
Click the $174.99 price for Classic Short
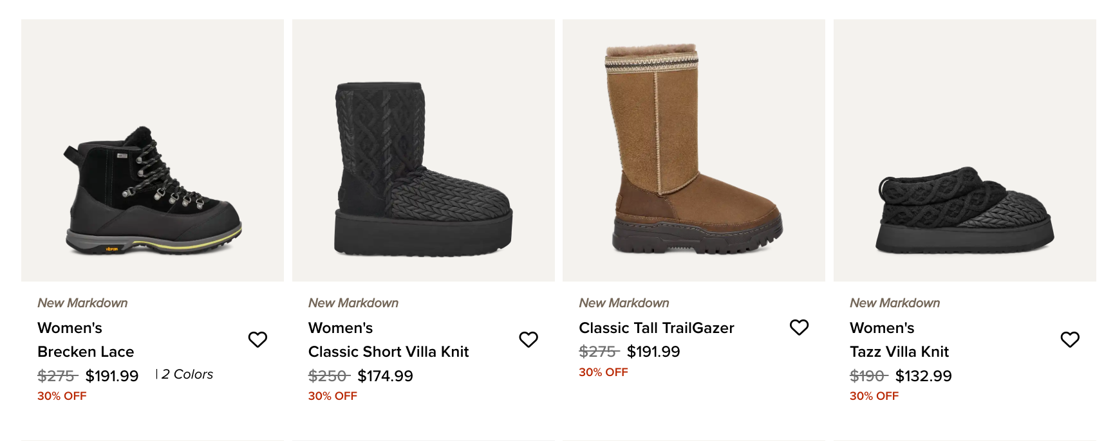(385, 376)
